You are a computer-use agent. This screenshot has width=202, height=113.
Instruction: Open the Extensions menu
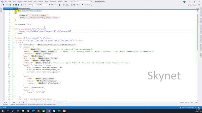53,2
